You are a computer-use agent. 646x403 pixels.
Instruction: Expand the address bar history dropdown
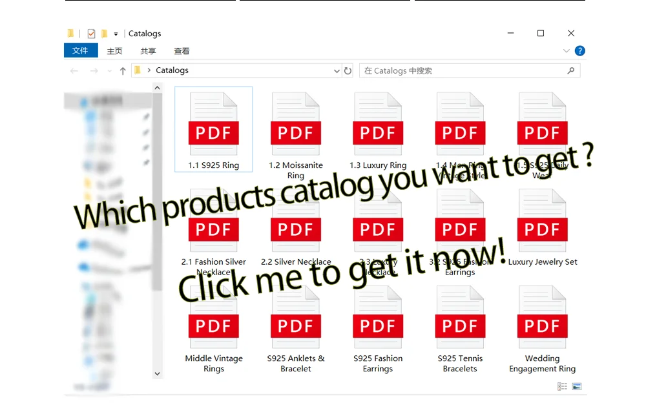click(337, 71)
